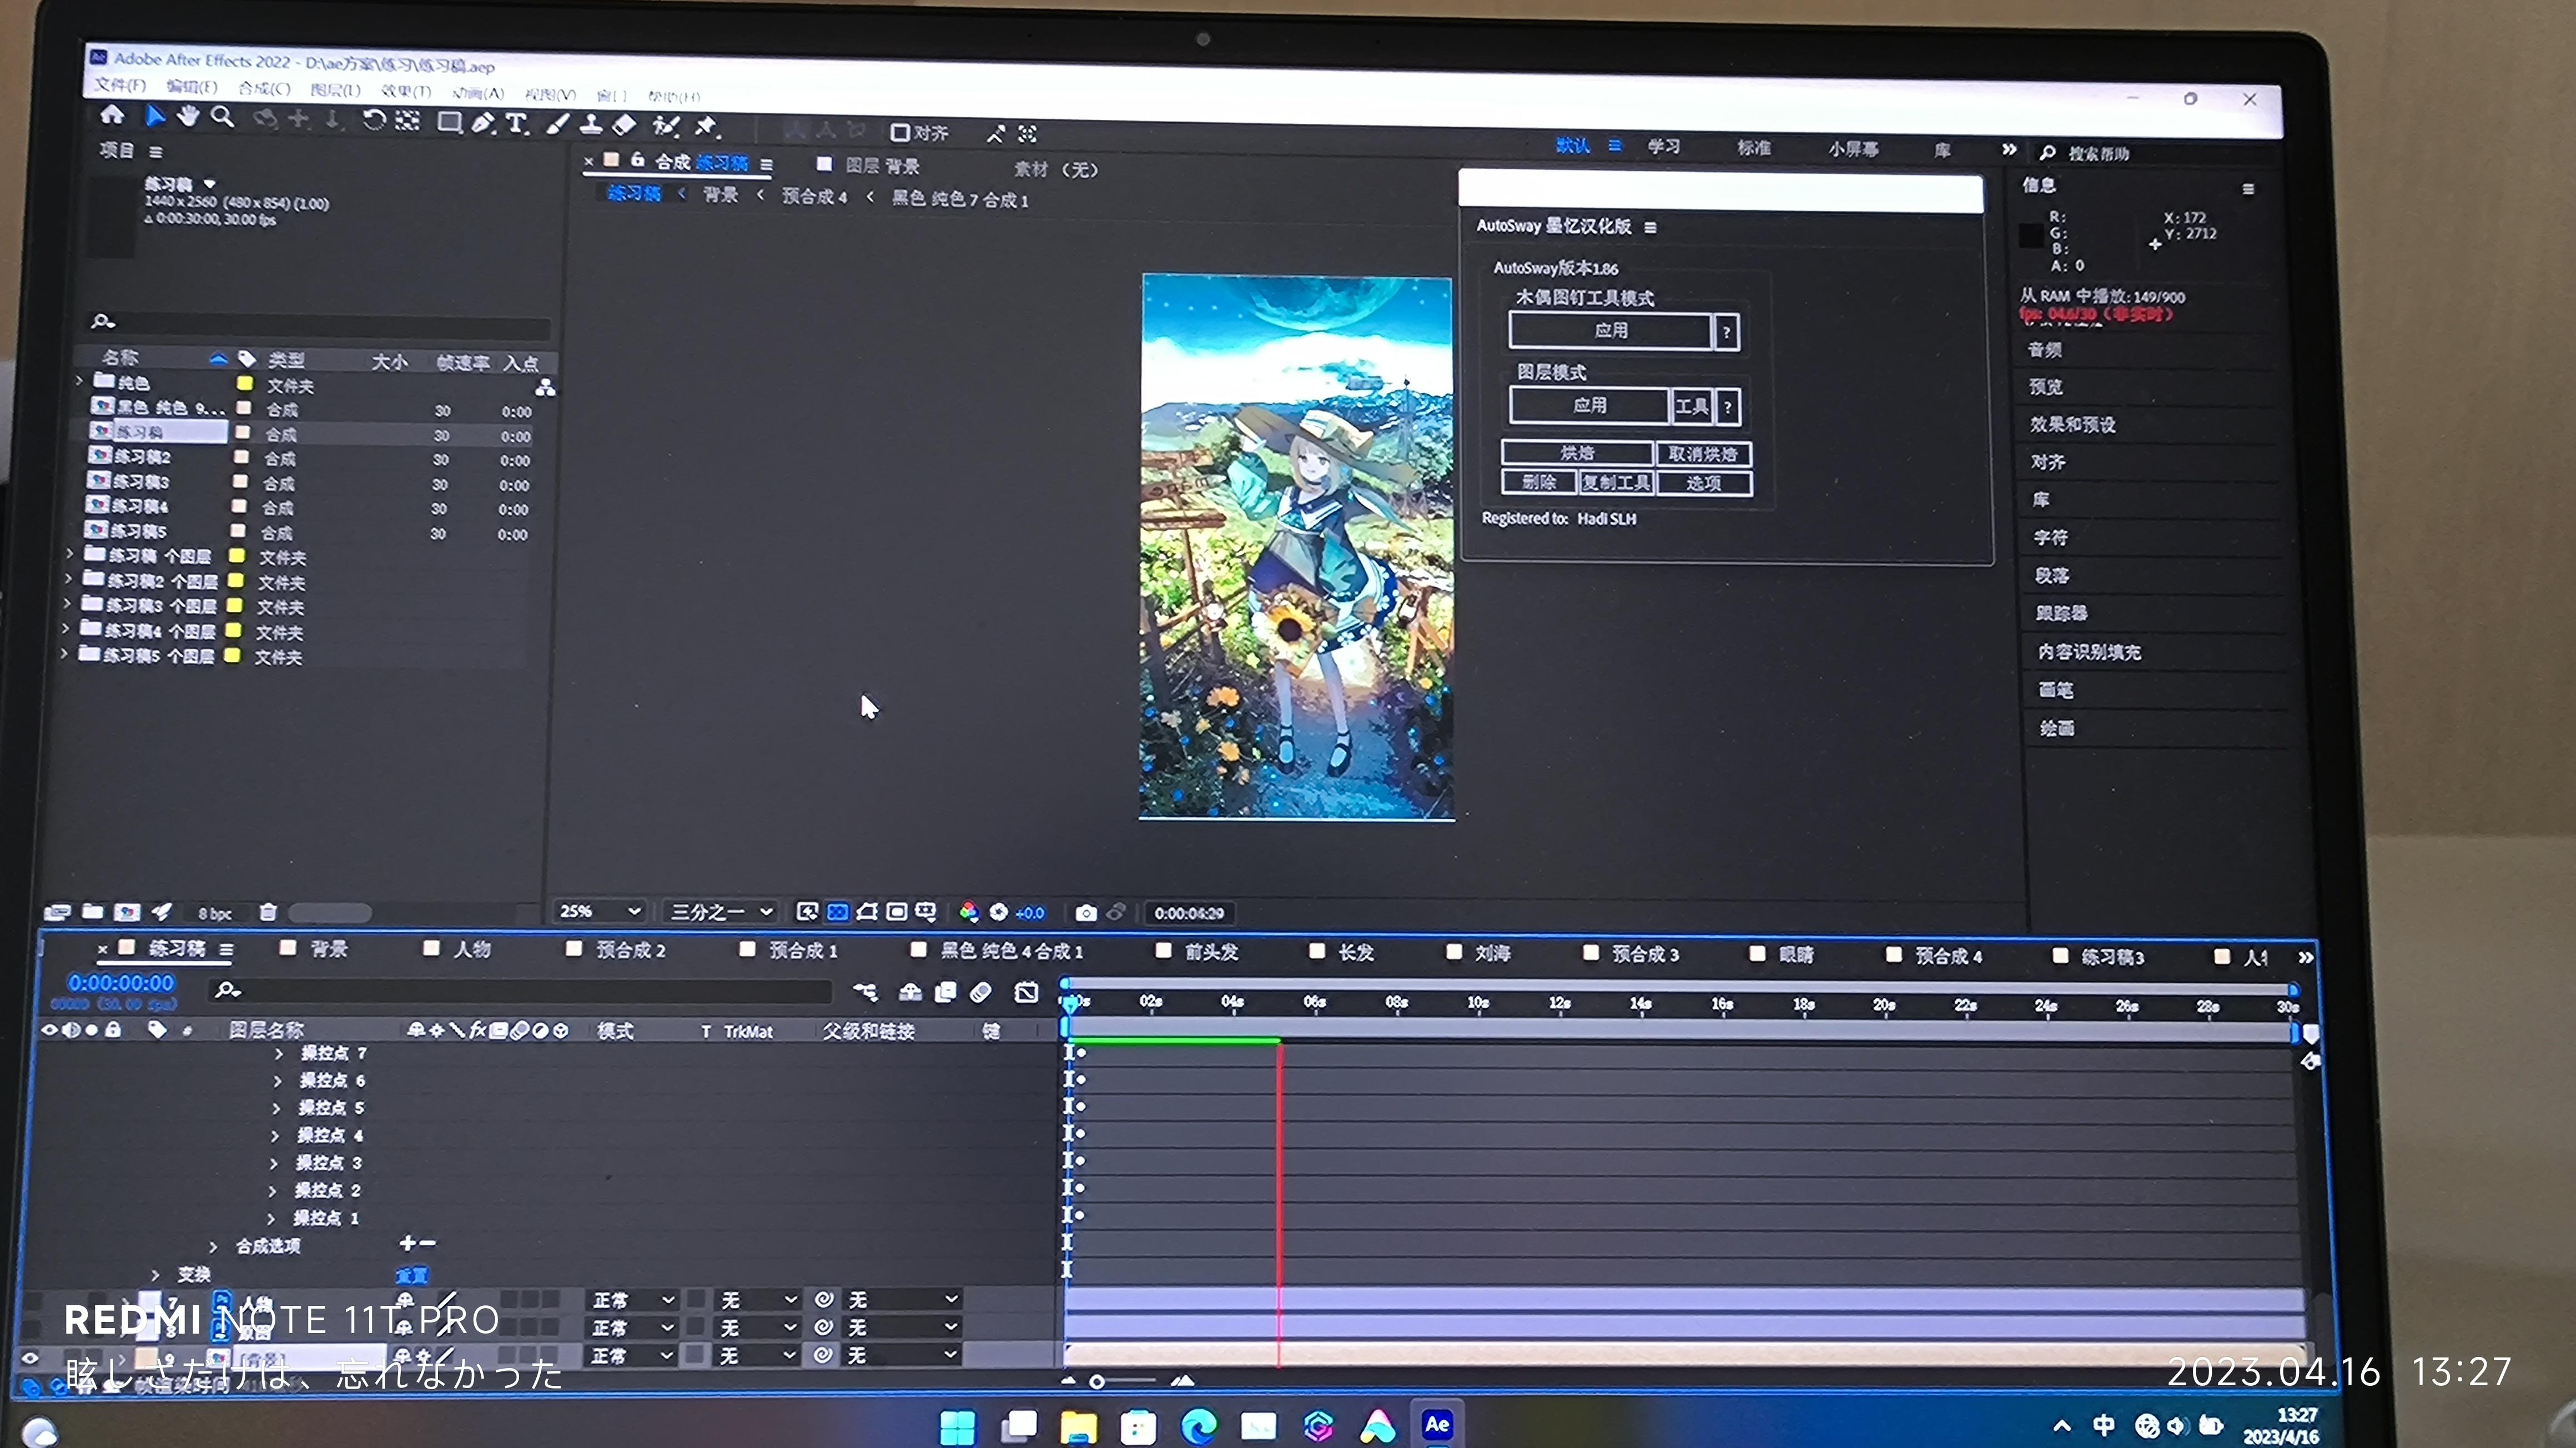This screenshot has height=1448, width=2576.
Task: Toggle the lock icon on the composition viewer tab
Action: click(637, 160)
